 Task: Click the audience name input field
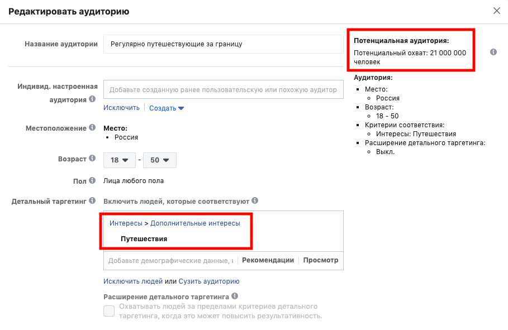(223, 44)
